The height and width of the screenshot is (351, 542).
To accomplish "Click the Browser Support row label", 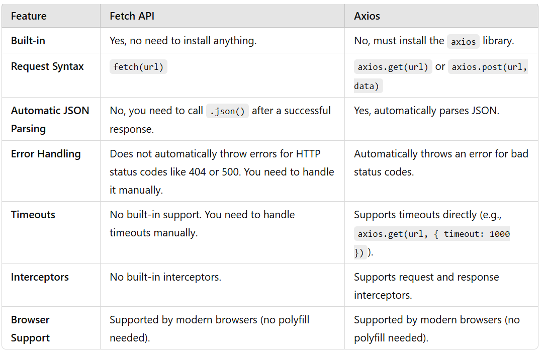I will point(30,328).
